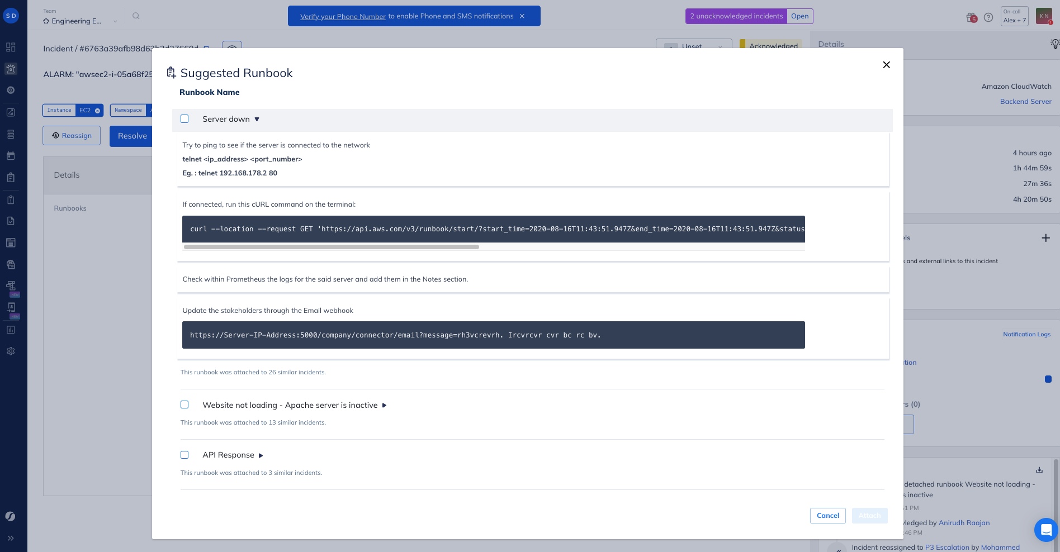1060x552 pixels.
Task: Expand the API Response runbook arrow
Action: coord(261,456)
